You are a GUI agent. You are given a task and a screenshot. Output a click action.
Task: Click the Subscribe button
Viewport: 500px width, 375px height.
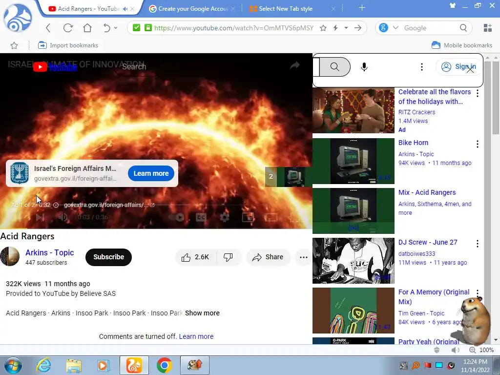tap(108, 257)
